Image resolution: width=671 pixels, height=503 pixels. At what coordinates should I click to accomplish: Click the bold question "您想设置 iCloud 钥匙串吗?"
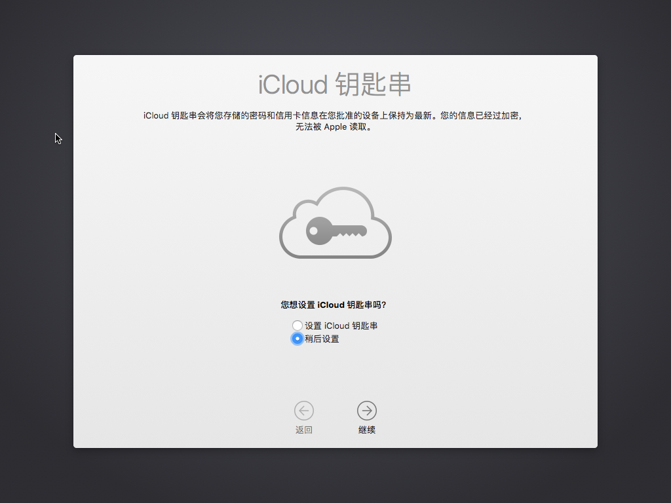(334, 305)
